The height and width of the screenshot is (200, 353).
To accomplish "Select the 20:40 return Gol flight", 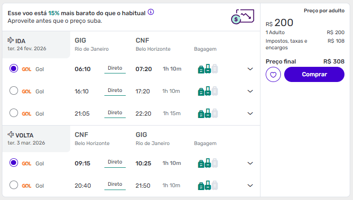I will pos(14,185).
